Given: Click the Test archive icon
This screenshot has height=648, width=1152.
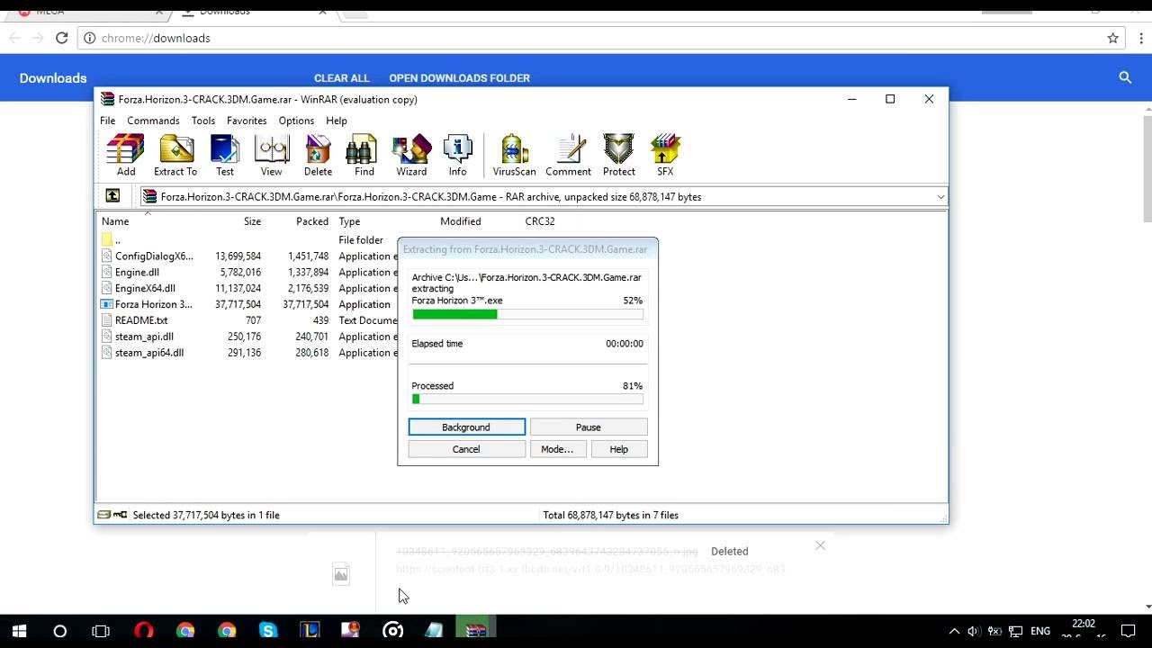Looking at the screenshot, I should tap(225, 155).
